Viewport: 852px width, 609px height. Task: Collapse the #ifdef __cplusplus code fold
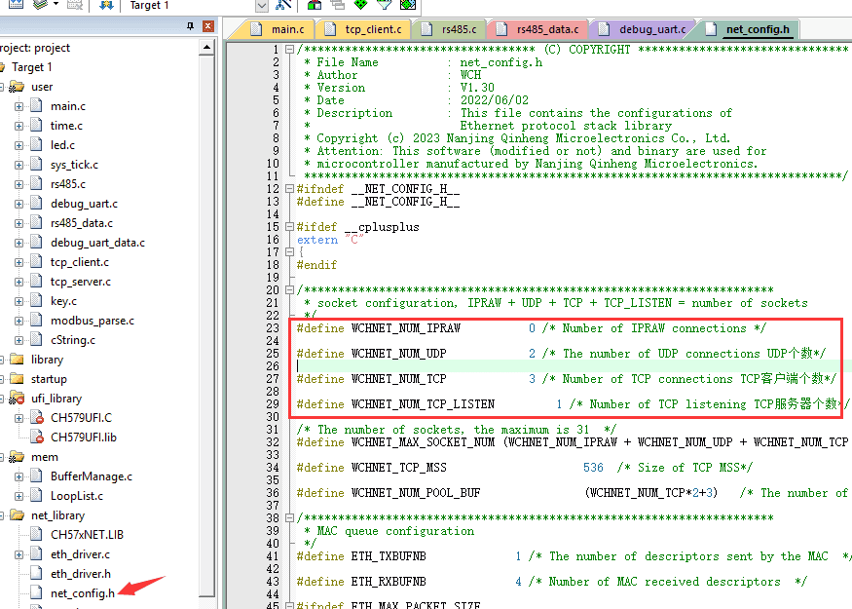click(x=288, y=227)
